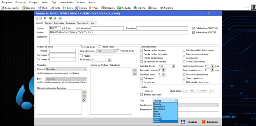256x126 pixels.
Task: Switch to the Precios tab
Action: click(x=48, y=23)
